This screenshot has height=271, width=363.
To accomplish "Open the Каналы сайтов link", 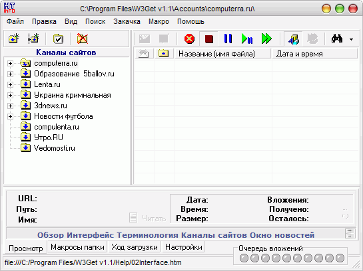I will coord(214,235).
